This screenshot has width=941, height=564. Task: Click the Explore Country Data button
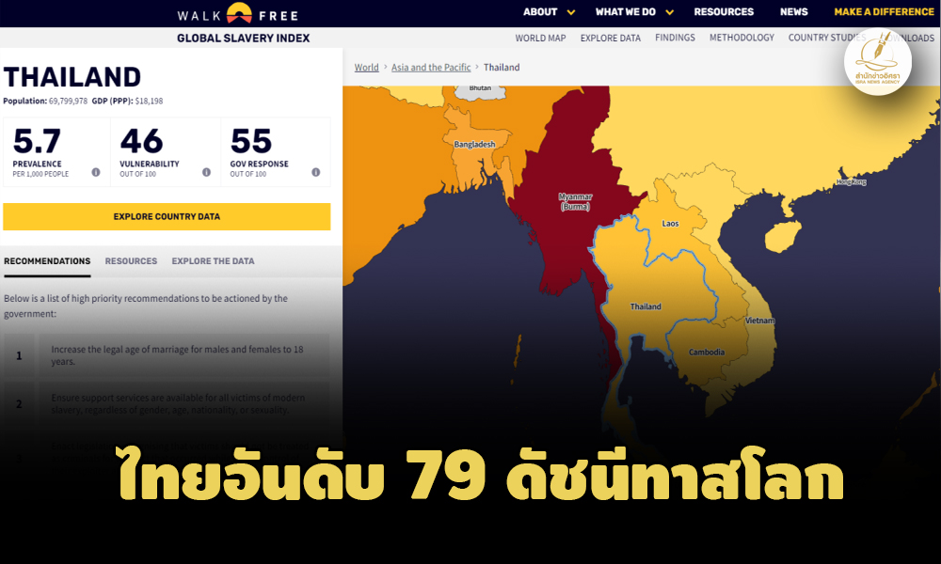click(167, 216)
